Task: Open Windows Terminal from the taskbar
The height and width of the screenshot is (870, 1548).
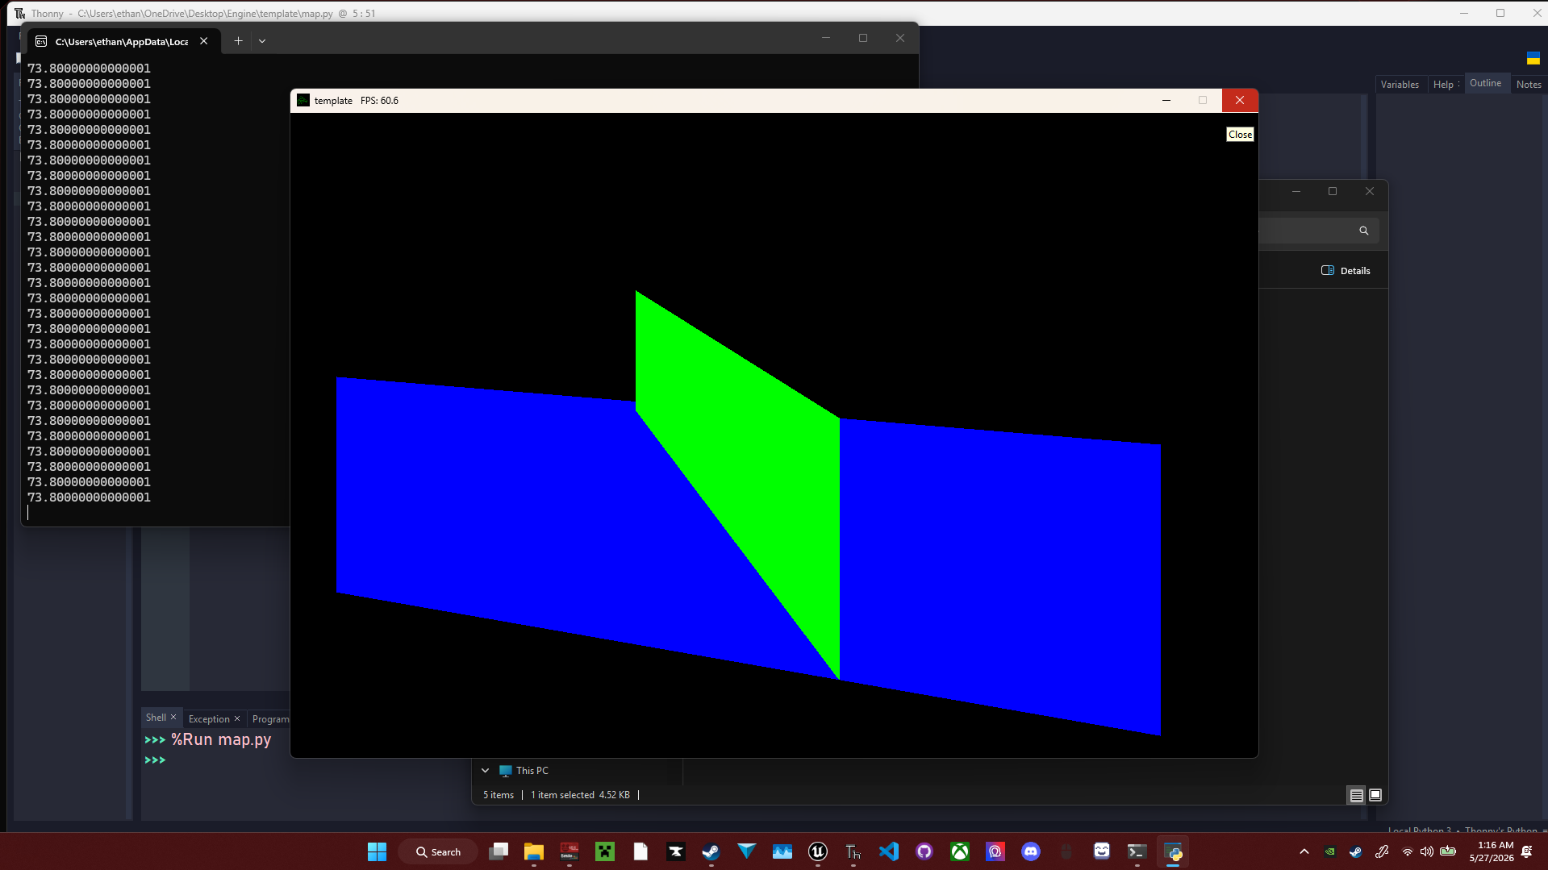Action: pyautogui.click(x=1137, y=851)
